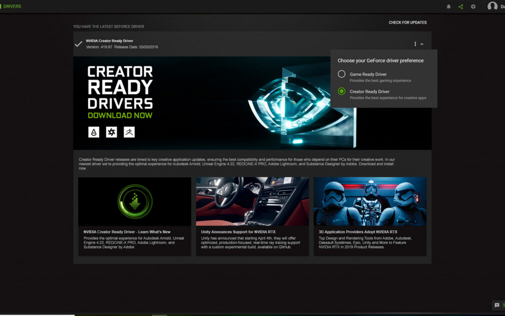Click the Arnold cone logo icon
This screenshot has height=316, width=505.
coord(93,132)
